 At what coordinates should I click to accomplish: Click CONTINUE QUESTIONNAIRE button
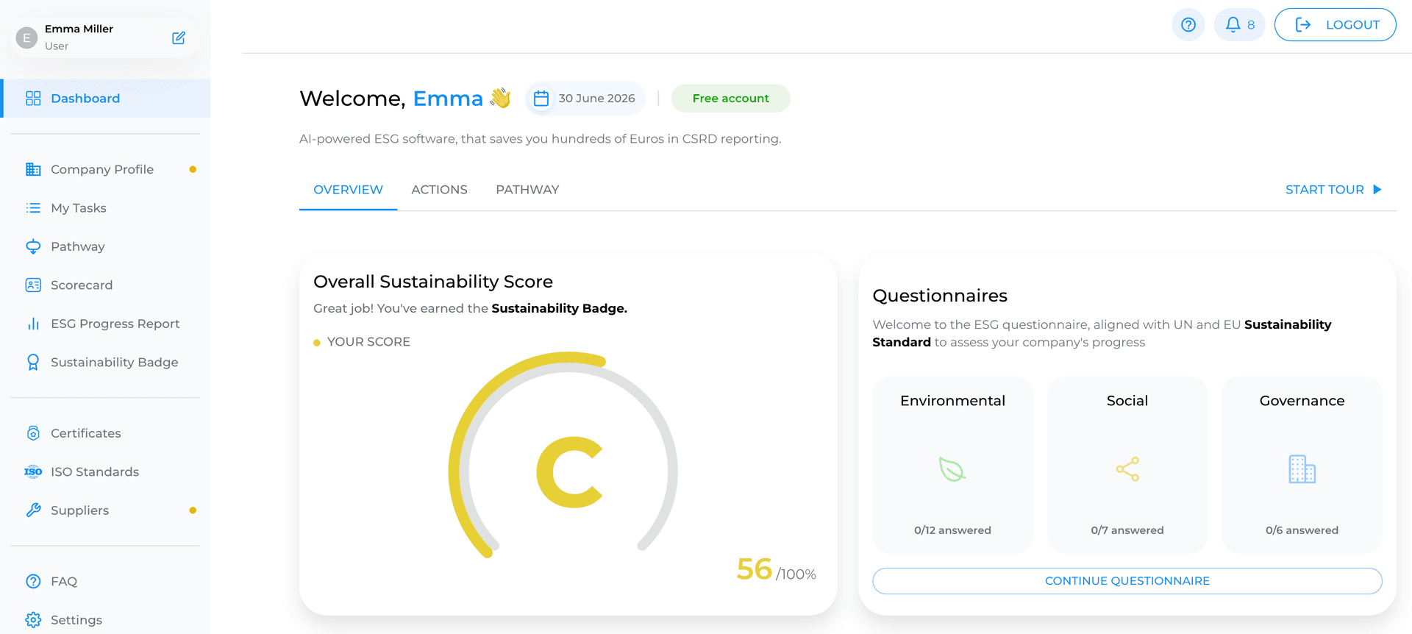pyautogui.click(x=1127, y=581)
